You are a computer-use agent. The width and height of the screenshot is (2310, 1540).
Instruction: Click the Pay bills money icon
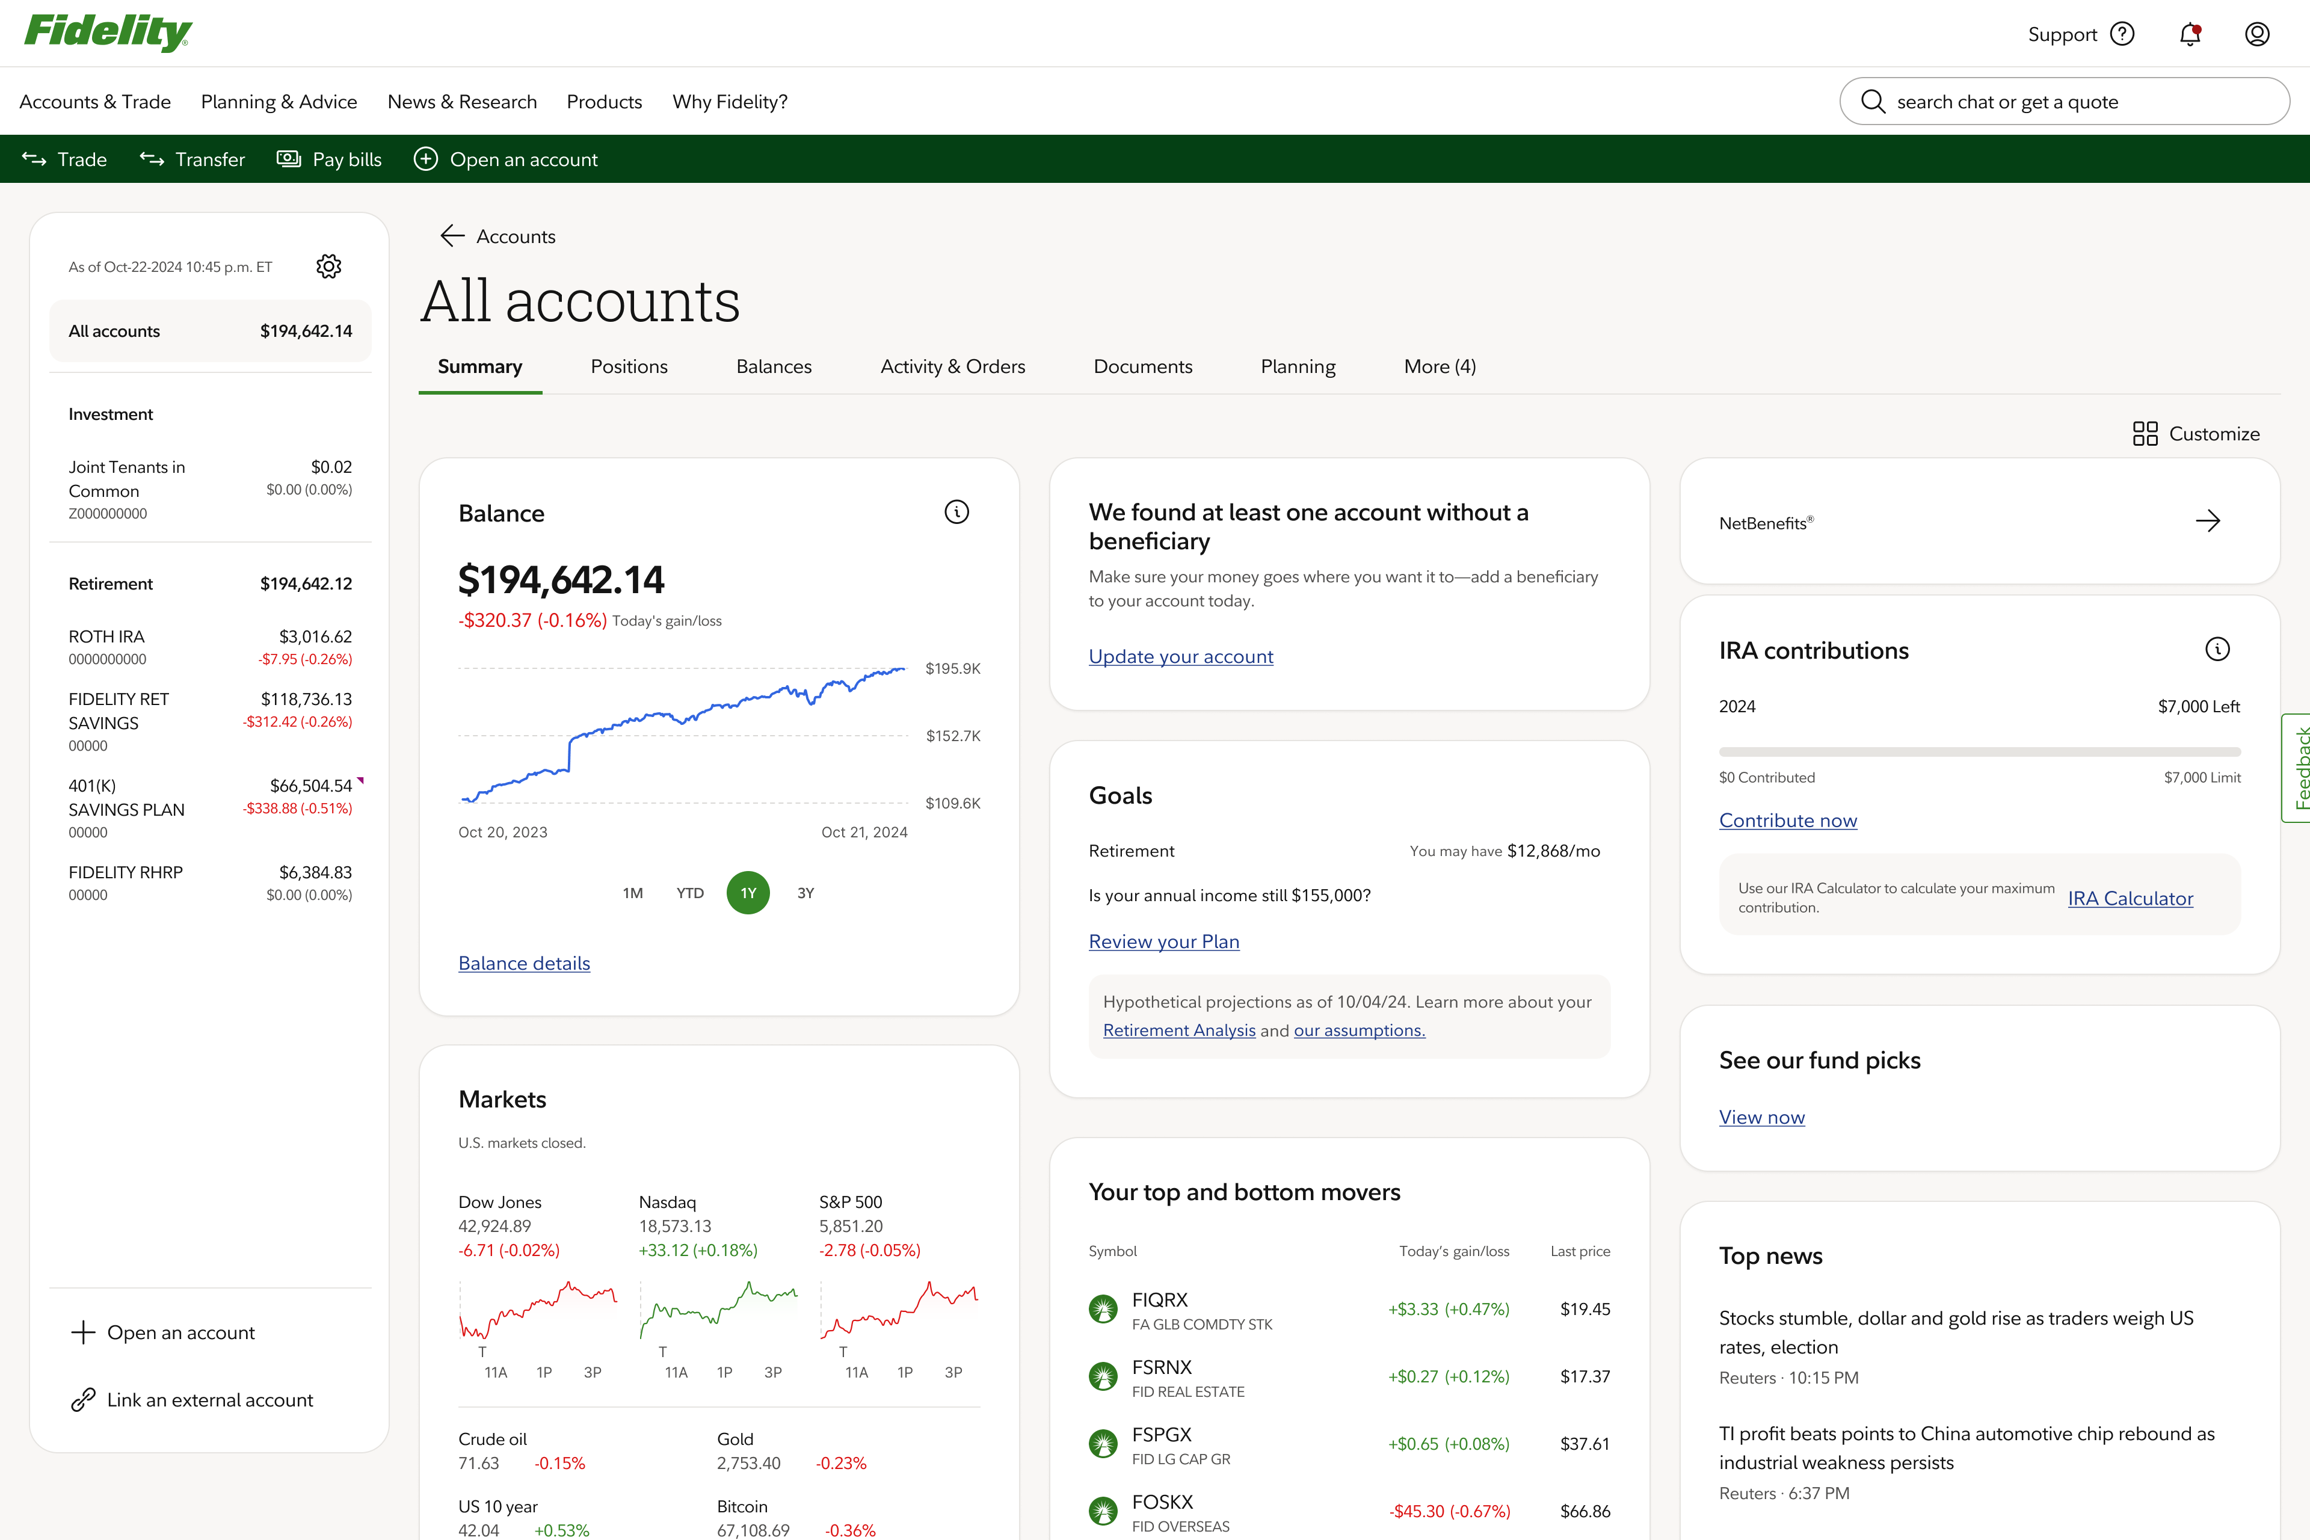click(x=289, y=159)
